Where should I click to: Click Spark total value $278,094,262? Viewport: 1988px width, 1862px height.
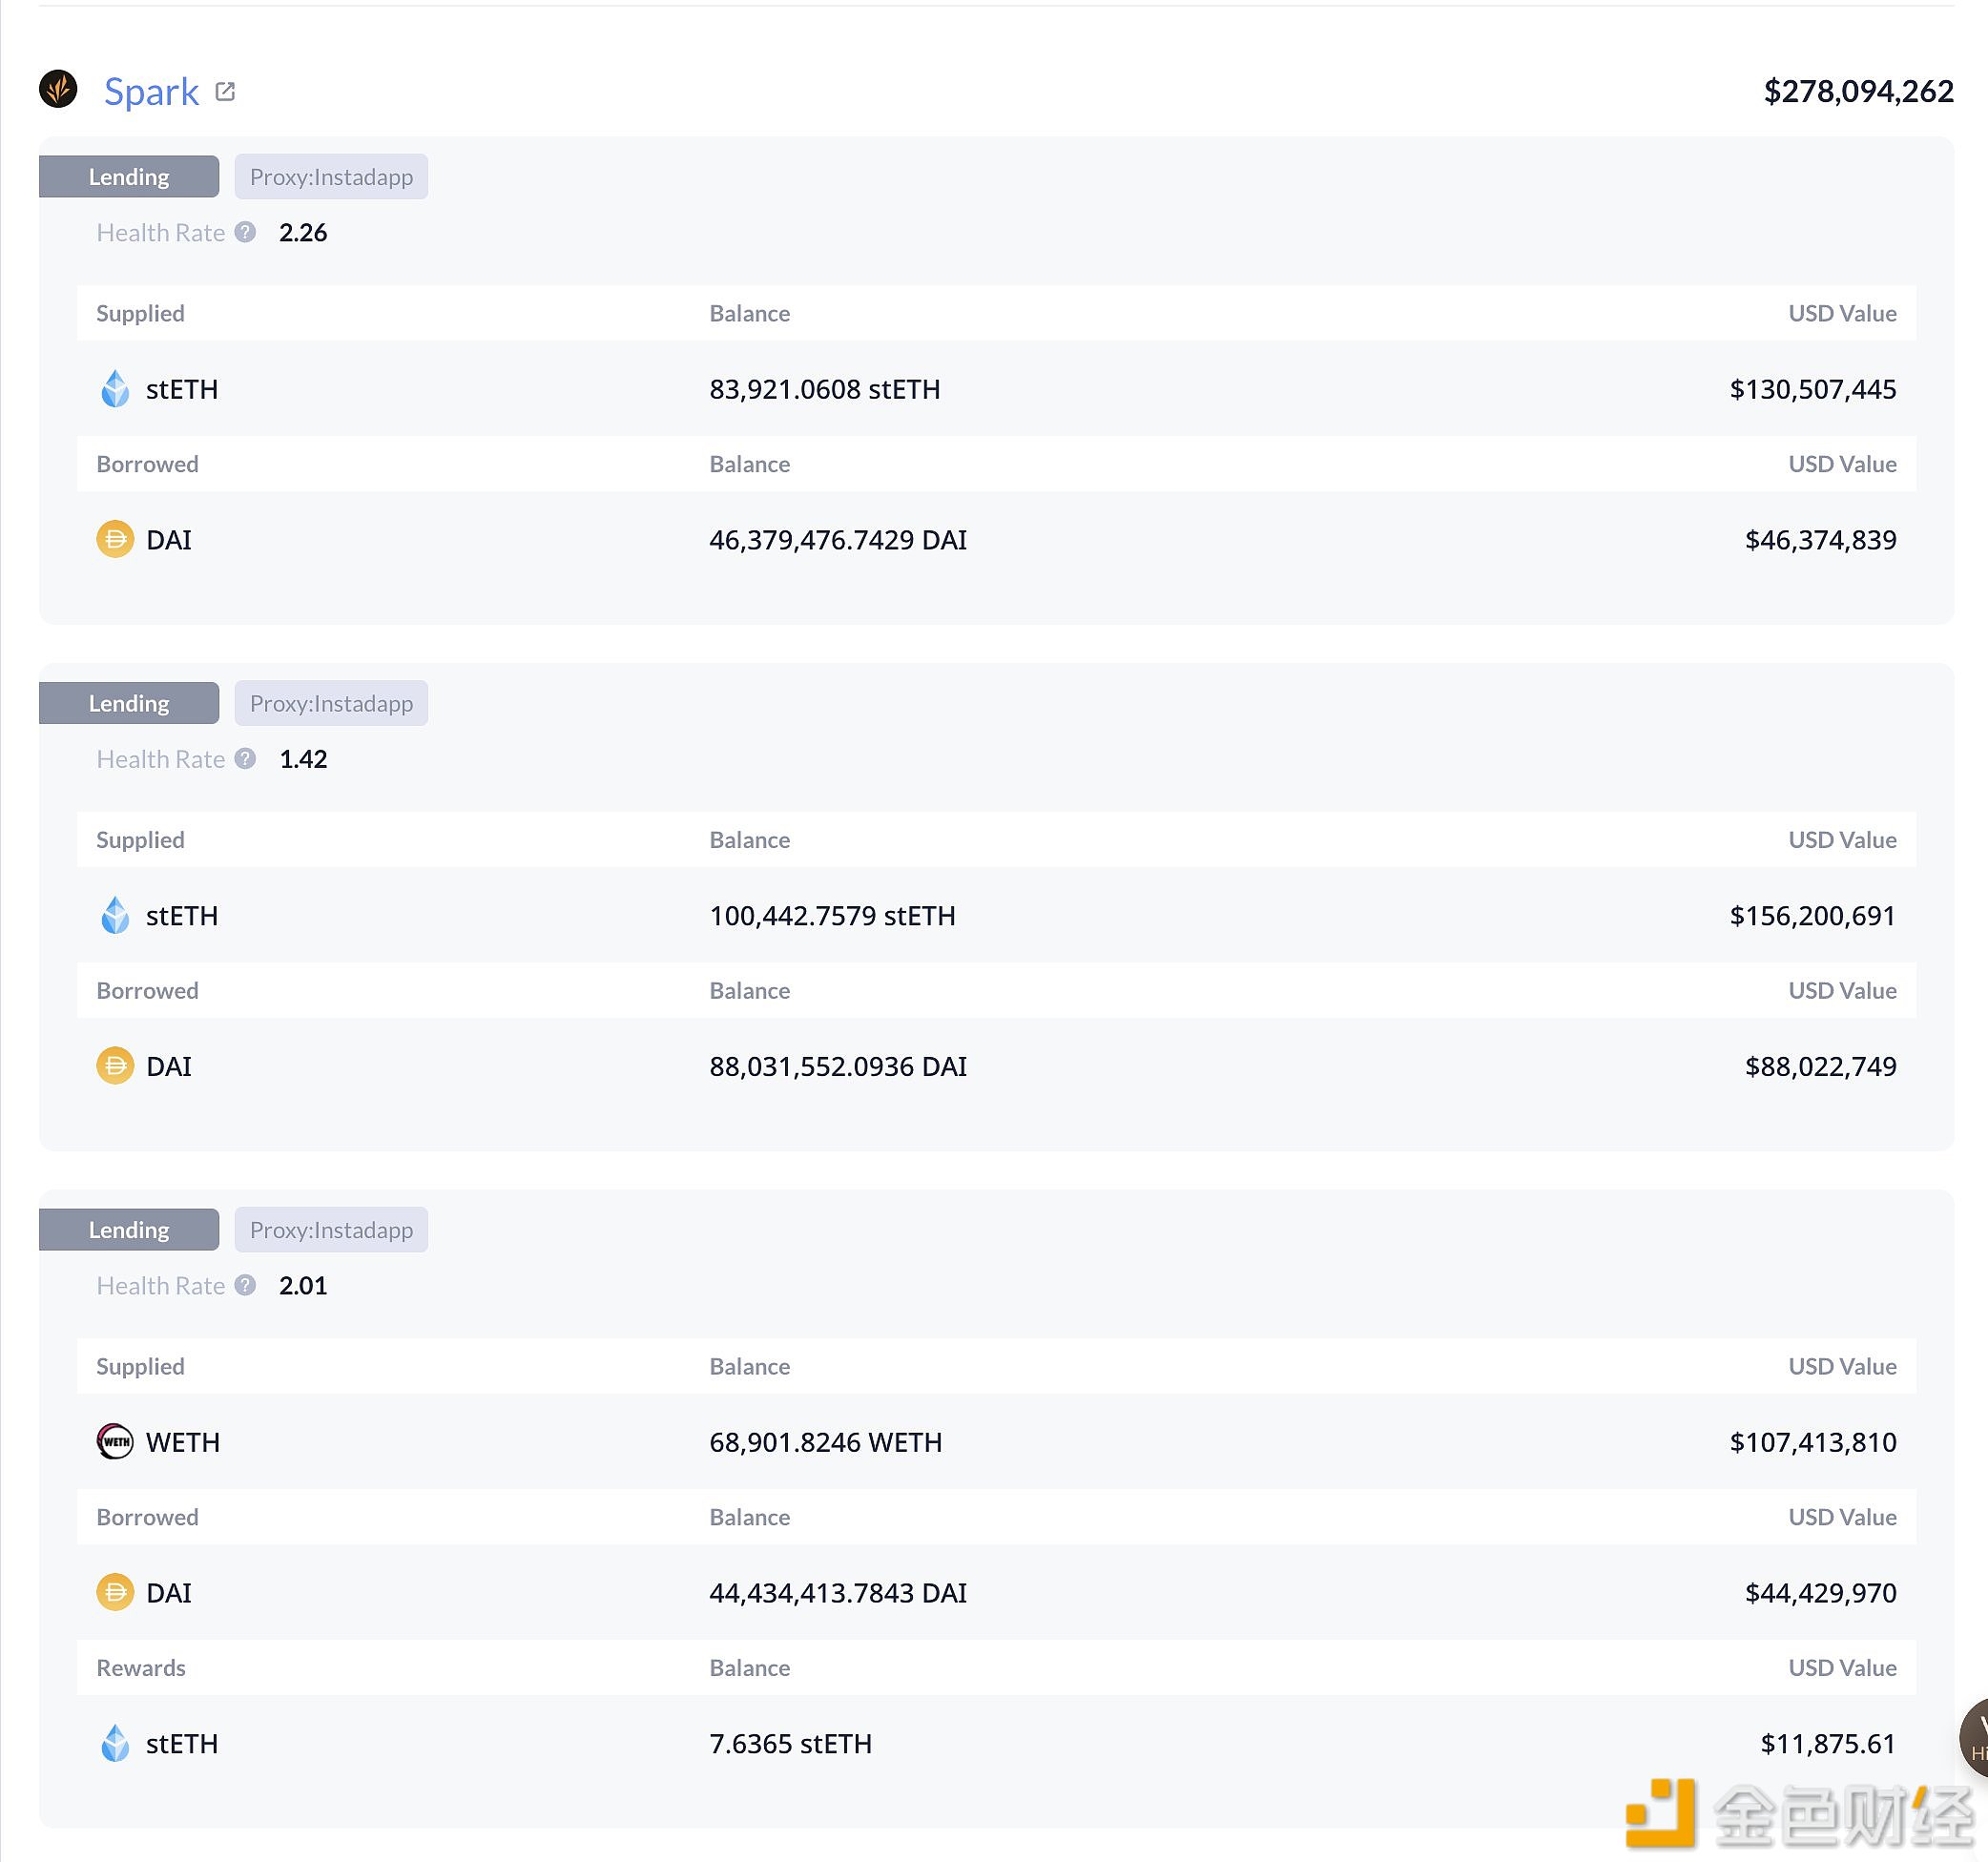(1858, 91)
